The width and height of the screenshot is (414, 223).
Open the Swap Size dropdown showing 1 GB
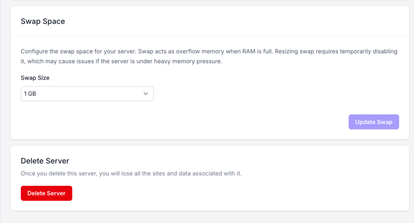[x=87, y=94]
